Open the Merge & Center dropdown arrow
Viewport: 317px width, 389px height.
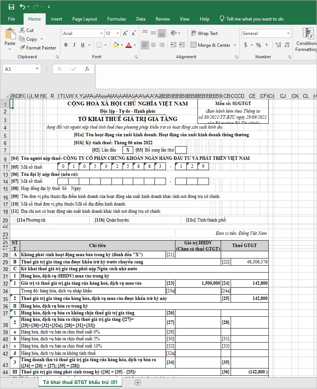tap(235, 45)
